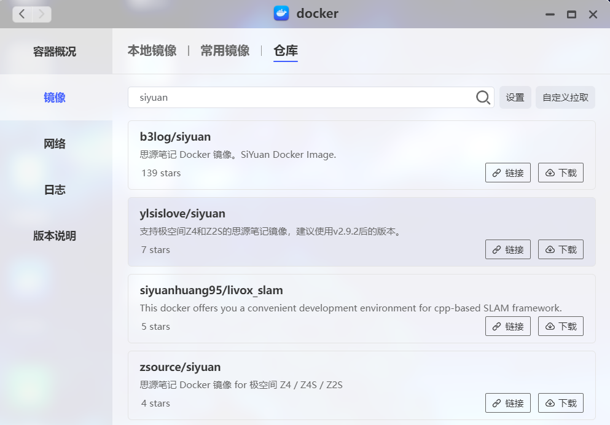Click the 7 stars label
The height and width of the screenshot is (425, 610).
[155, 249]
